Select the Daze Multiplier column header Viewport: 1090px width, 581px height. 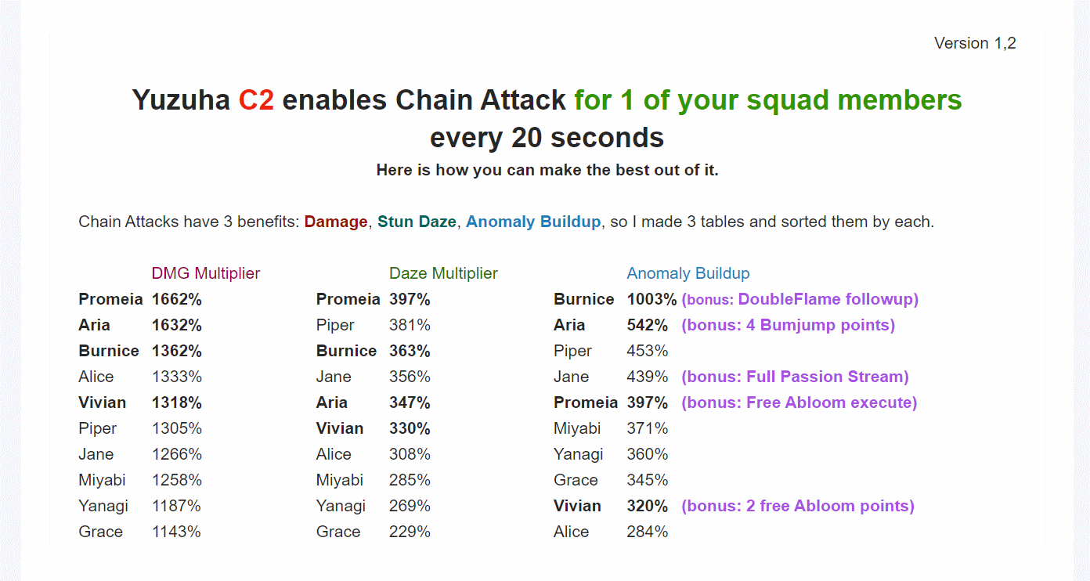[443, 273]
